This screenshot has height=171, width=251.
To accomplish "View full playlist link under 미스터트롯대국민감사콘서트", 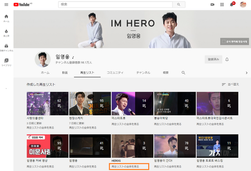I will pyautogui.click(x=210, y=124).
